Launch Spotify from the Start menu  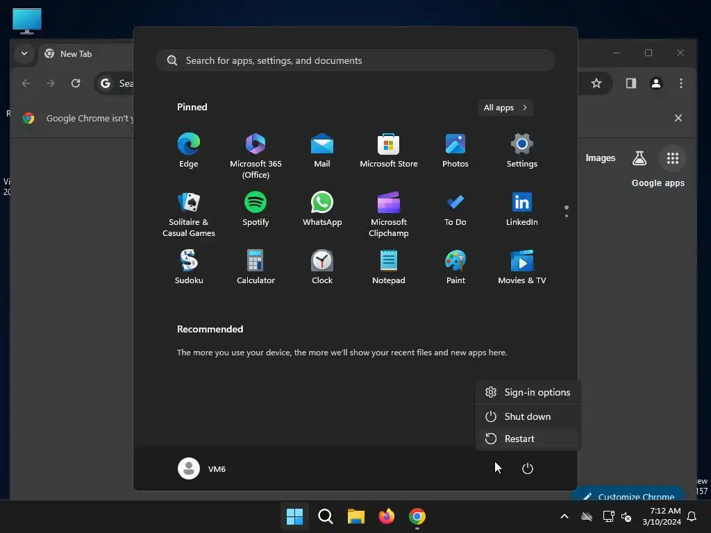pyautogui.click(x=256, y=210)
